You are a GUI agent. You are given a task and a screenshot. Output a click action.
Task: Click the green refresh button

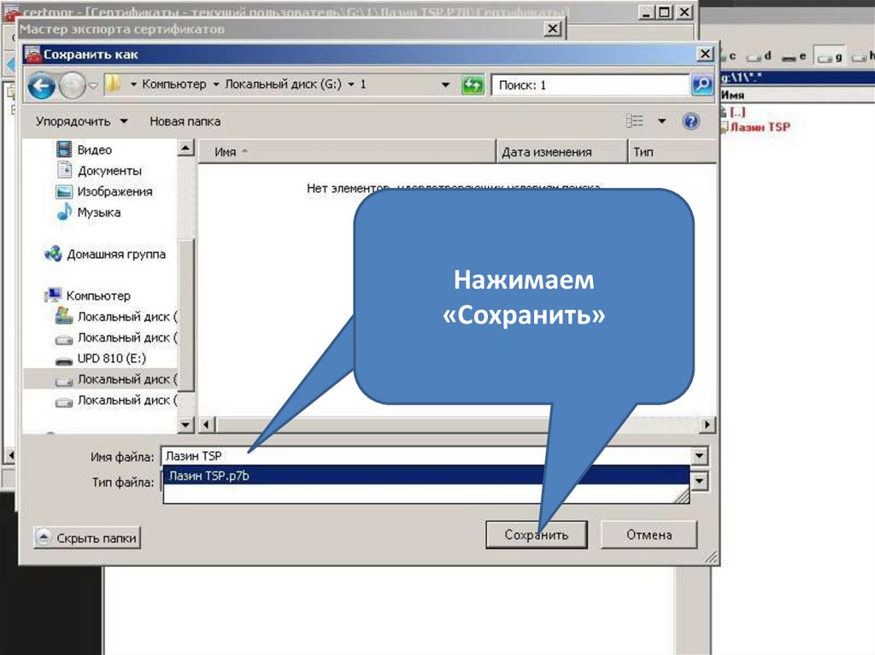[472, 85]
